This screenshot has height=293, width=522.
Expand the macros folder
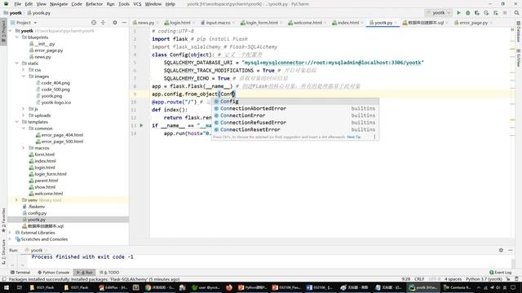(x=24, y=148)
